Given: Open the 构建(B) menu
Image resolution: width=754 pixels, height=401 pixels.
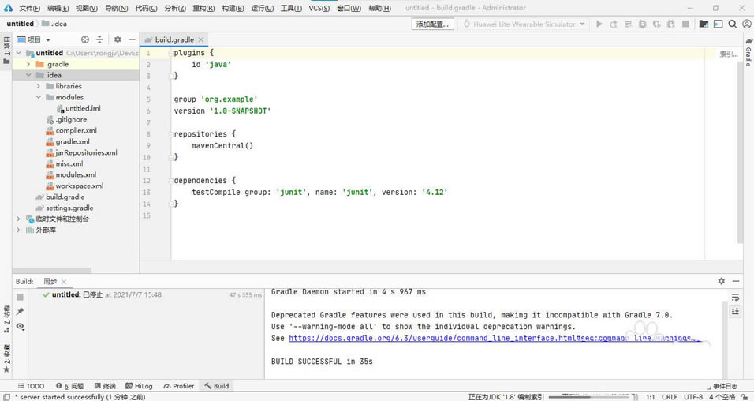Looking at the screenshot, I should [x=233, y=8].
